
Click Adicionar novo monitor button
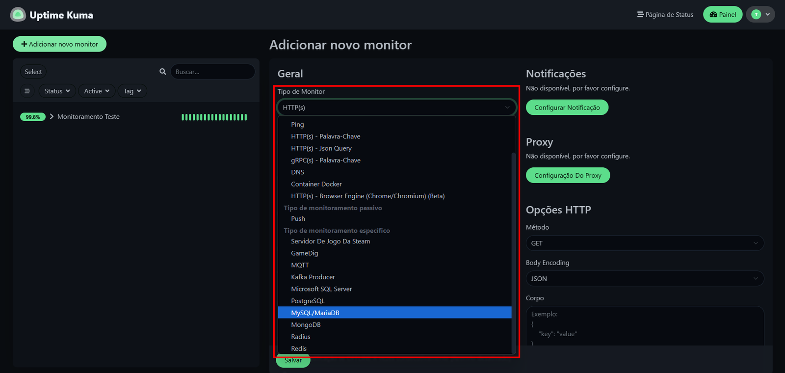click(59, 44)
